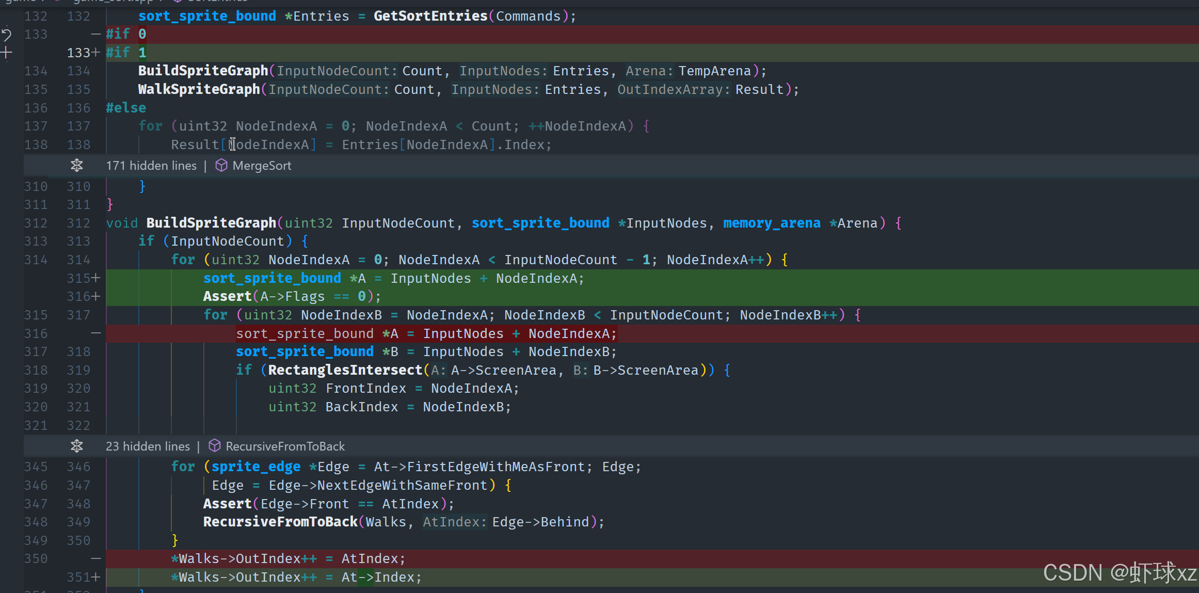Click the unfold icon beside 23 hidden lines
Viewport: 1199px width, 593px height.
[77, 446]
